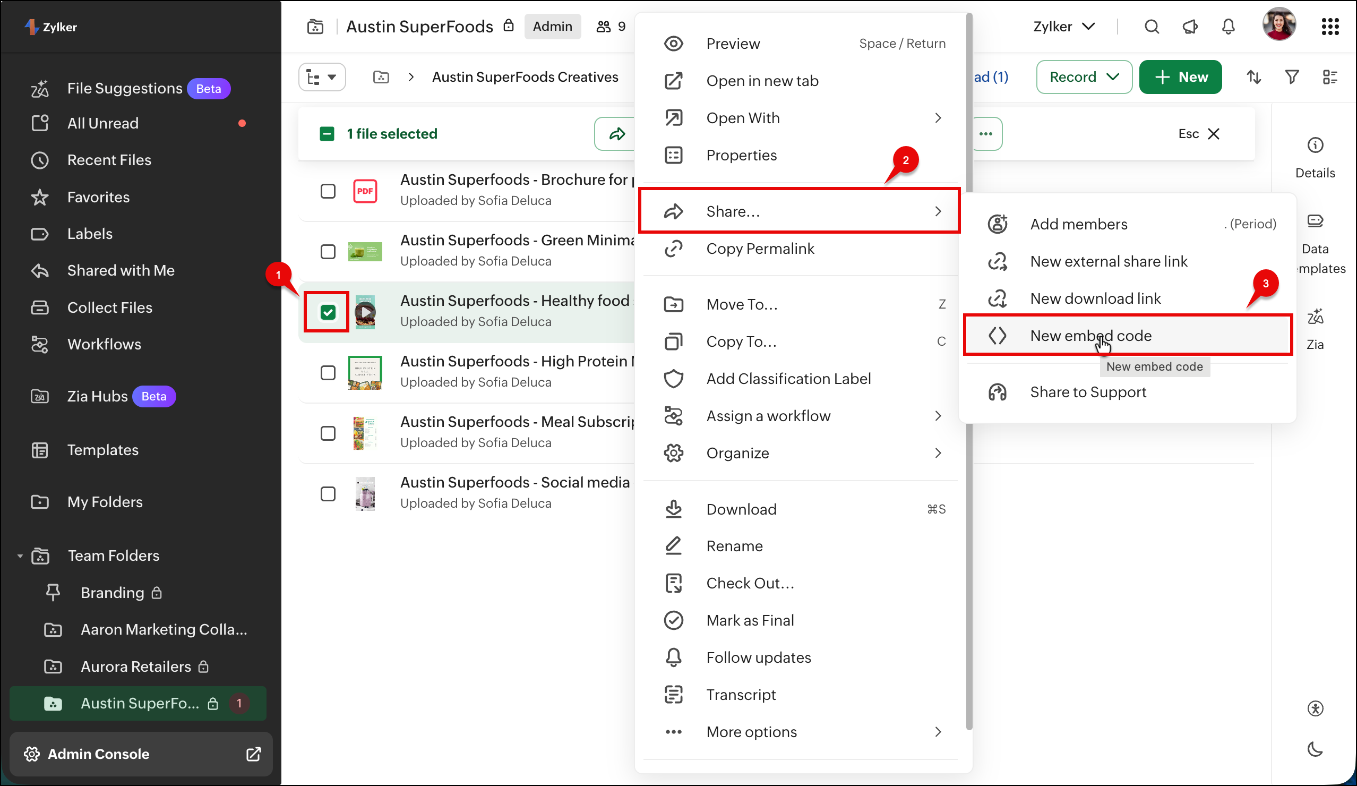Viewport: 1357px width, 786px height.
Task: Tick the Green Minimal file checkbox
Action: [328, 252]
